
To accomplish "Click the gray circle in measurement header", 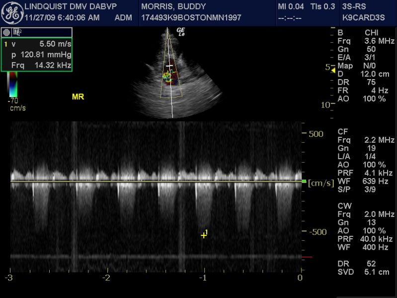I will point(7,32).
